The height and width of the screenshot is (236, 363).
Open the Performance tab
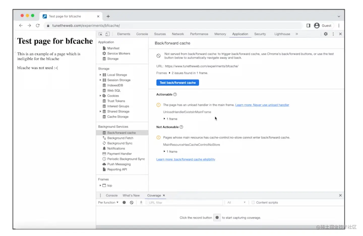click(199, 34)
